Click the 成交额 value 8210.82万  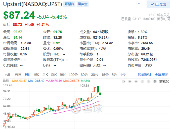click(101, 37)
